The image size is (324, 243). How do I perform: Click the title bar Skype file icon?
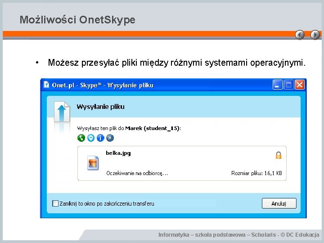coord(46,85)
